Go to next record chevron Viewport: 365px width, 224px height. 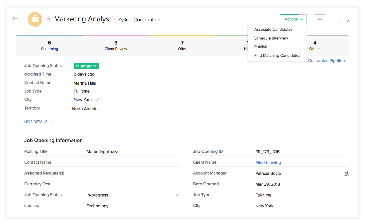pos(348,20)
